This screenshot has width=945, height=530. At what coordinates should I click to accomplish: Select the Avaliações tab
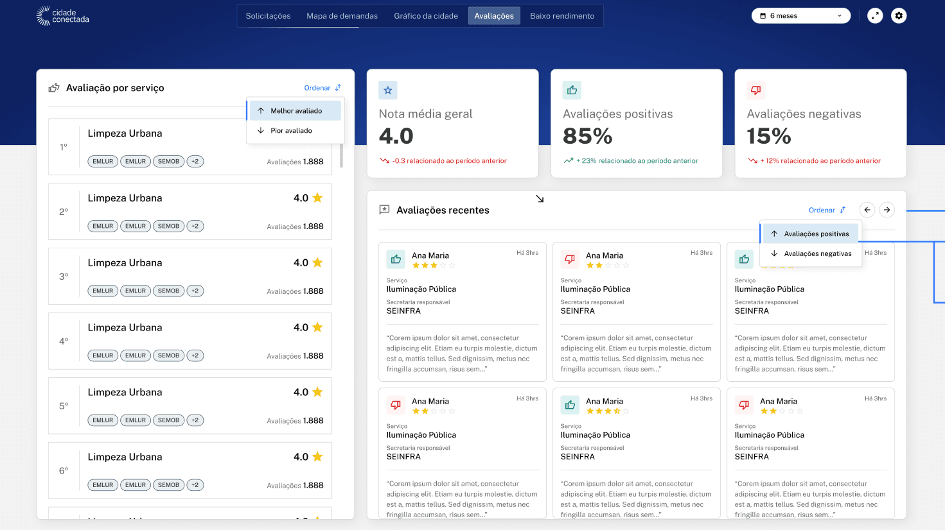coord(494,16)
